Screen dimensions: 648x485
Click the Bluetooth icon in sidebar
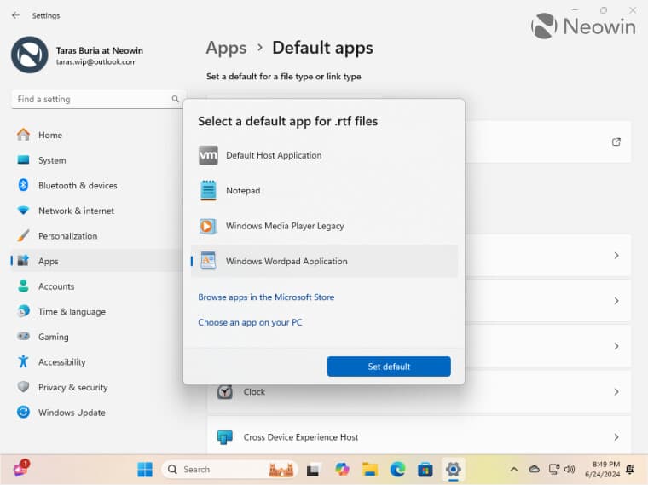pos(24,185)
